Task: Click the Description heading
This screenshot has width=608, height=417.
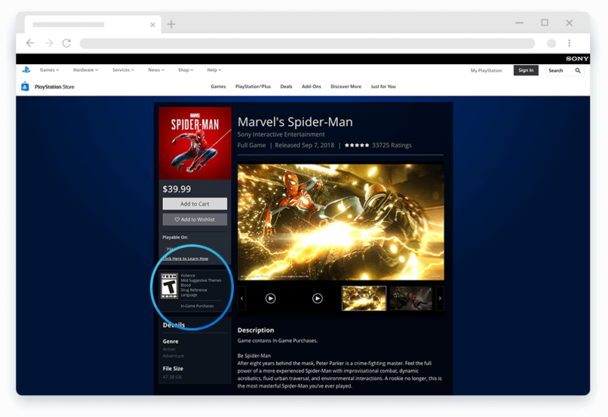Action: (256, 331)
